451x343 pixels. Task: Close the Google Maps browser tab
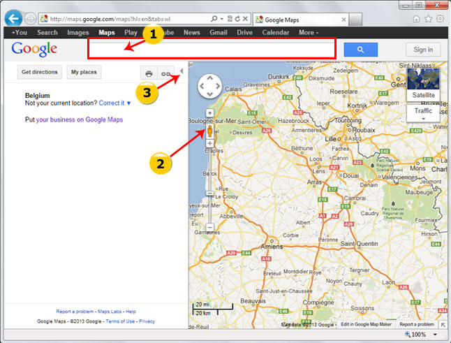(343, 20)
